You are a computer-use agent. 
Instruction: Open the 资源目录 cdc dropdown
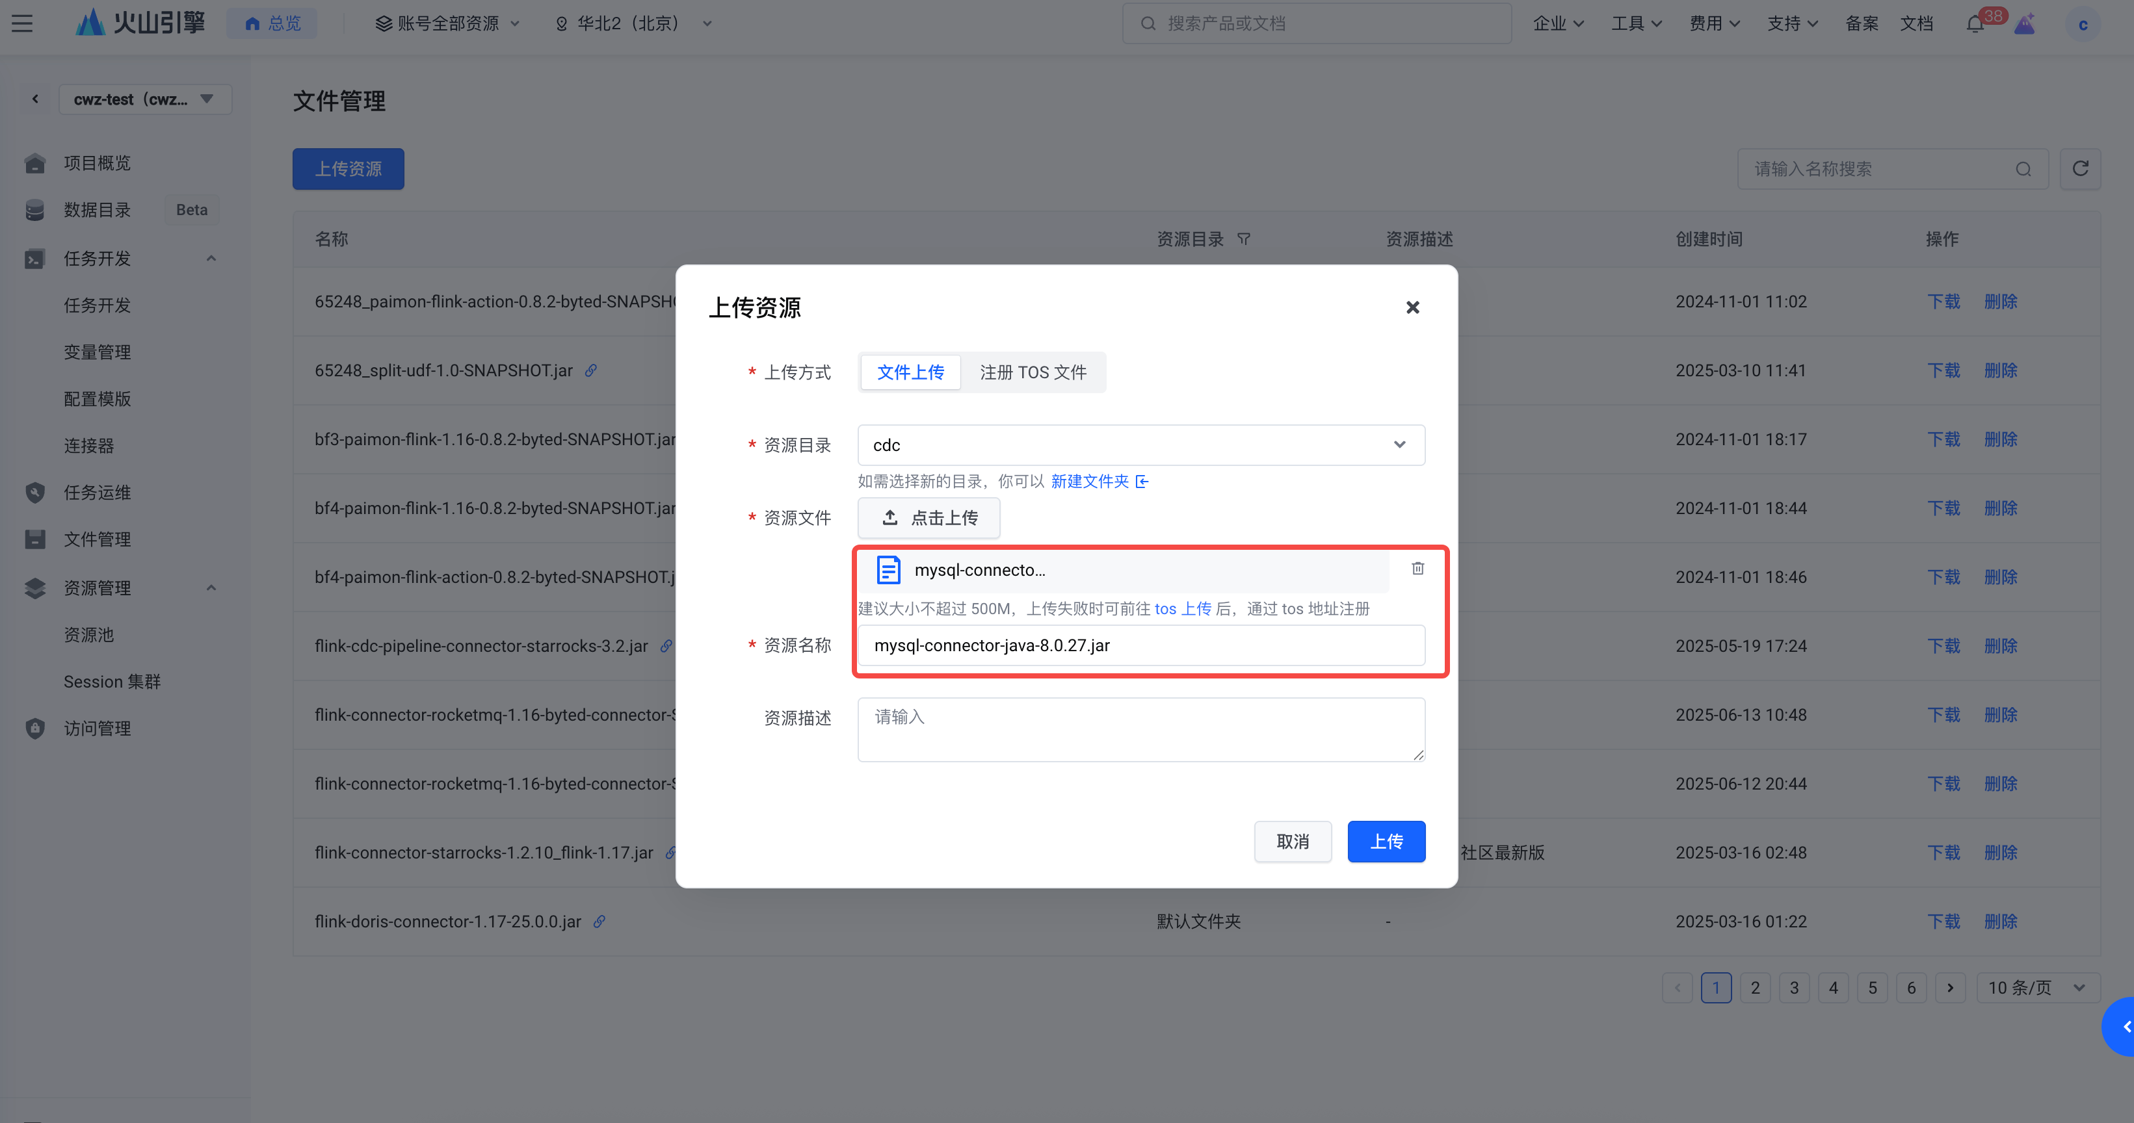point(1140,445)
